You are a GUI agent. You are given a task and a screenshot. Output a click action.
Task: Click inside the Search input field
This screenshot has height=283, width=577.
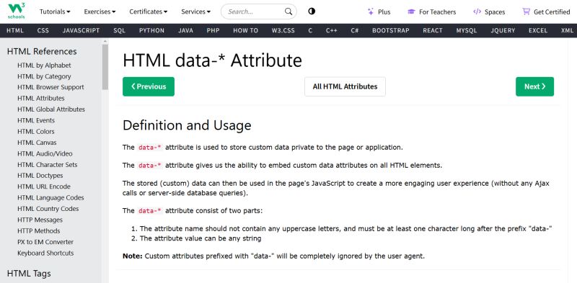tap(255, 12)
